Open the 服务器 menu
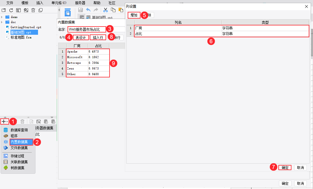Screen dimensions: 313x189 tap(80, 3)
